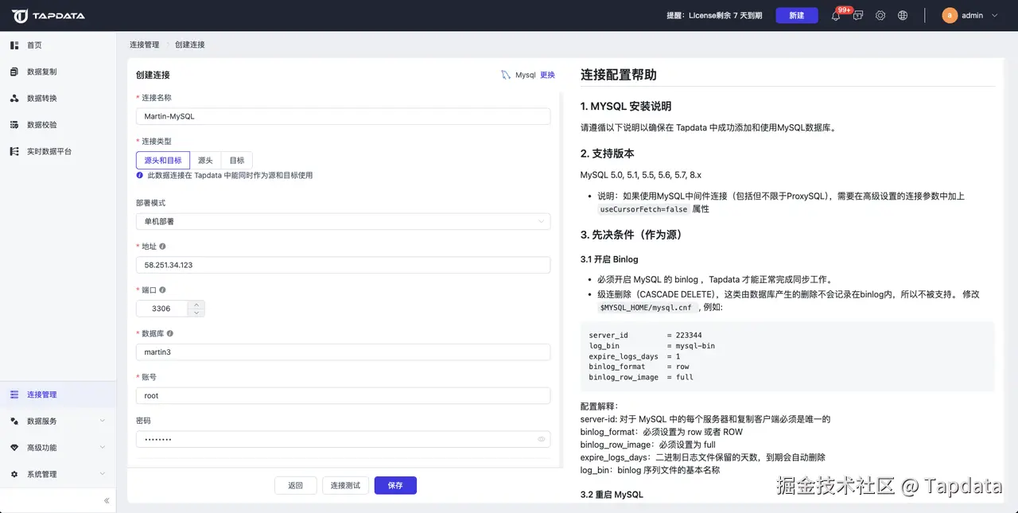The image size is (1018, 513).
Task: Click the 密码 password field
Action: point(343,439)
